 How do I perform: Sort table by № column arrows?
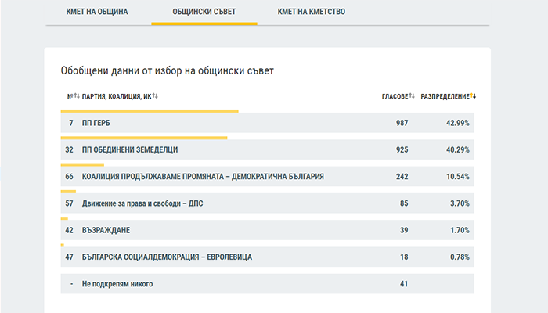pyautogui.click(x=77, y=95)
